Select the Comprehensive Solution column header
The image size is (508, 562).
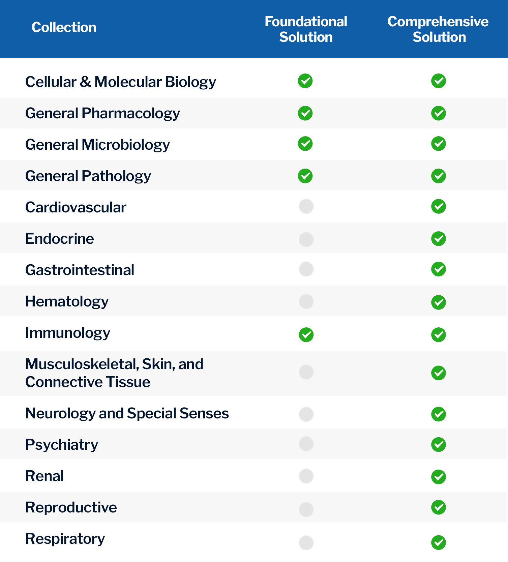(x=438, y=29)
